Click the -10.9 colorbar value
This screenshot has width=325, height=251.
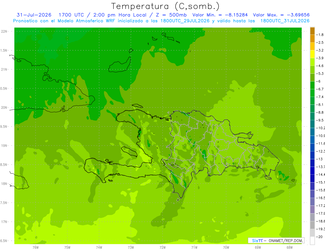click(x=321, y=136)
